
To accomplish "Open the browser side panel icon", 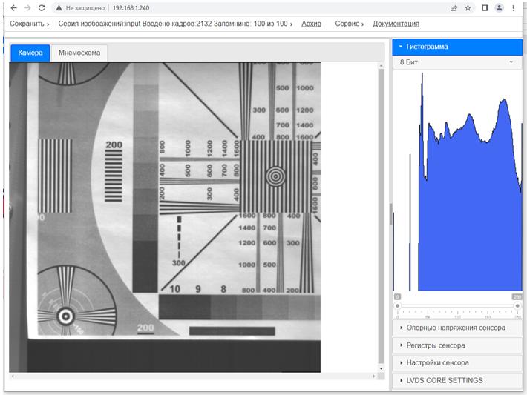I will pyautogui.click(x=485, y=8).
